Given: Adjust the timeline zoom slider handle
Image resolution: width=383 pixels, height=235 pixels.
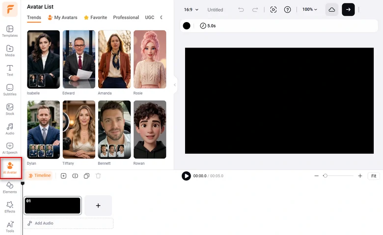Looking at the screenshot, I should (325, 176).
